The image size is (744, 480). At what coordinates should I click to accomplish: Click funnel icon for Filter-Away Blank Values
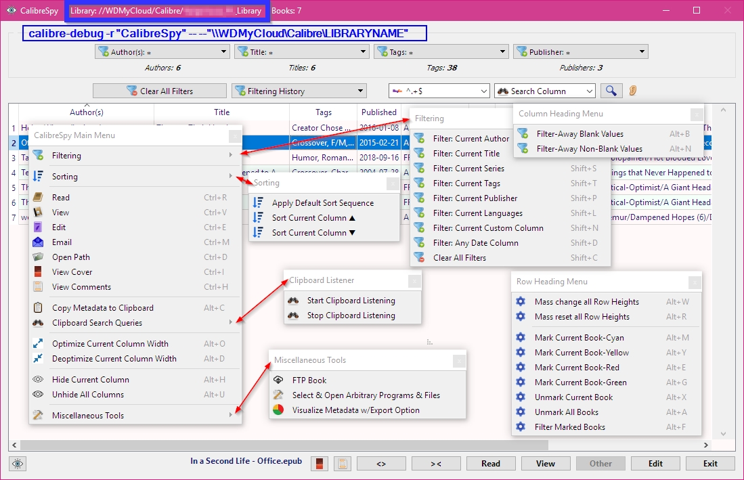click(523, 134)
